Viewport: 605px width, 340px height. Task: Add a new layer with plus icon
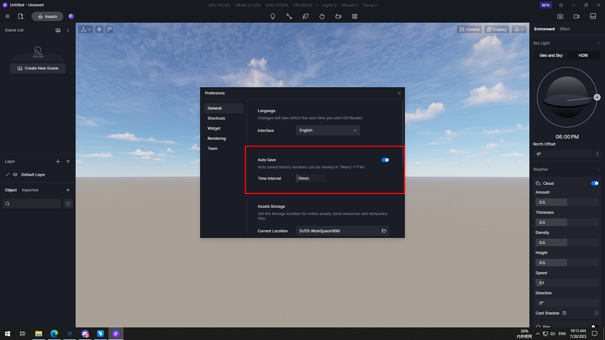pos(58,162)
